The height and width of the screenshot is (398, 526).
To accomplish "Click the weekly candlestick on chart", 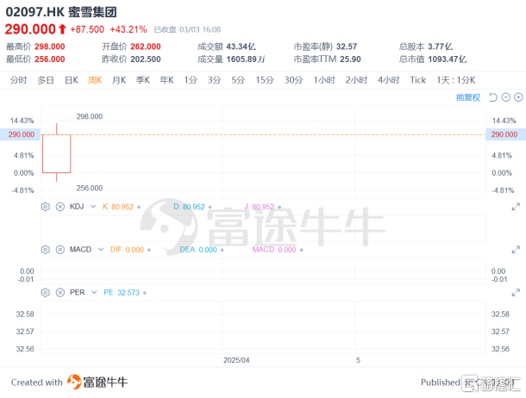I will click(x=57, y=153).
